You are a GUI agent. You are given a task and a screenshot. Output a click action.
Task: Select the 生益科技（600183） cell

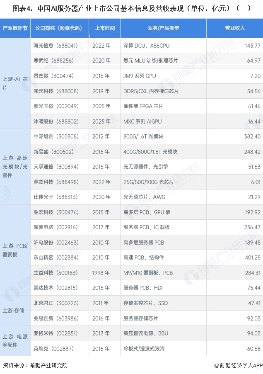point(60,273)
